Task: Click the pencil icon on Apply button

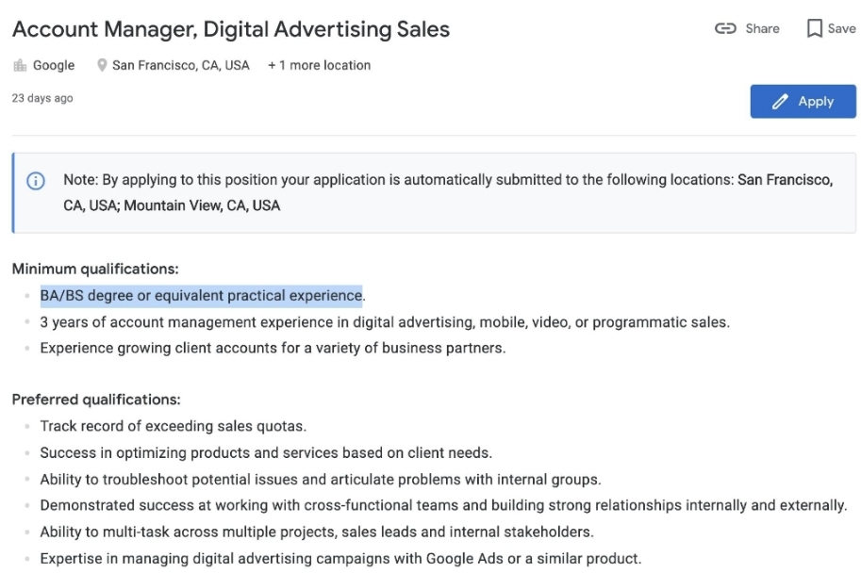Action: coord(780,102)
